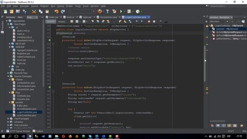The image size is (247, 139).
Task: Open the Services panel tab
Action: click(x=10, y=17)
